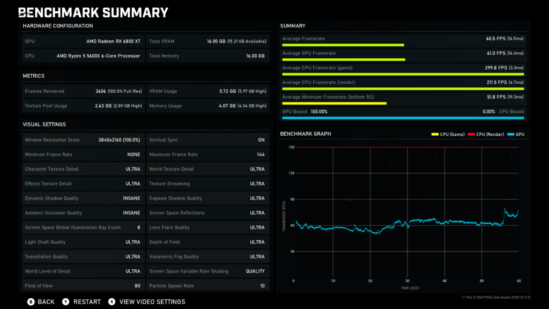Select Effects Texture Detail row
This screenshot has height=309, width=549.
click(x=83, y=183)
